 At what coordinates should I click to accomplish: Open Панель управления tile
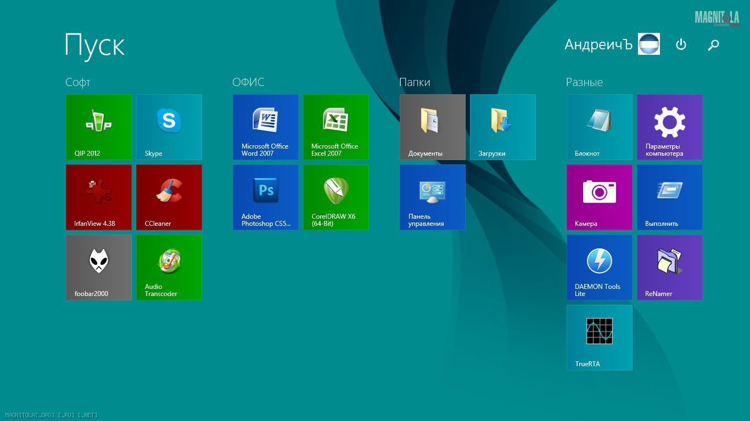(x=433, y=197)
